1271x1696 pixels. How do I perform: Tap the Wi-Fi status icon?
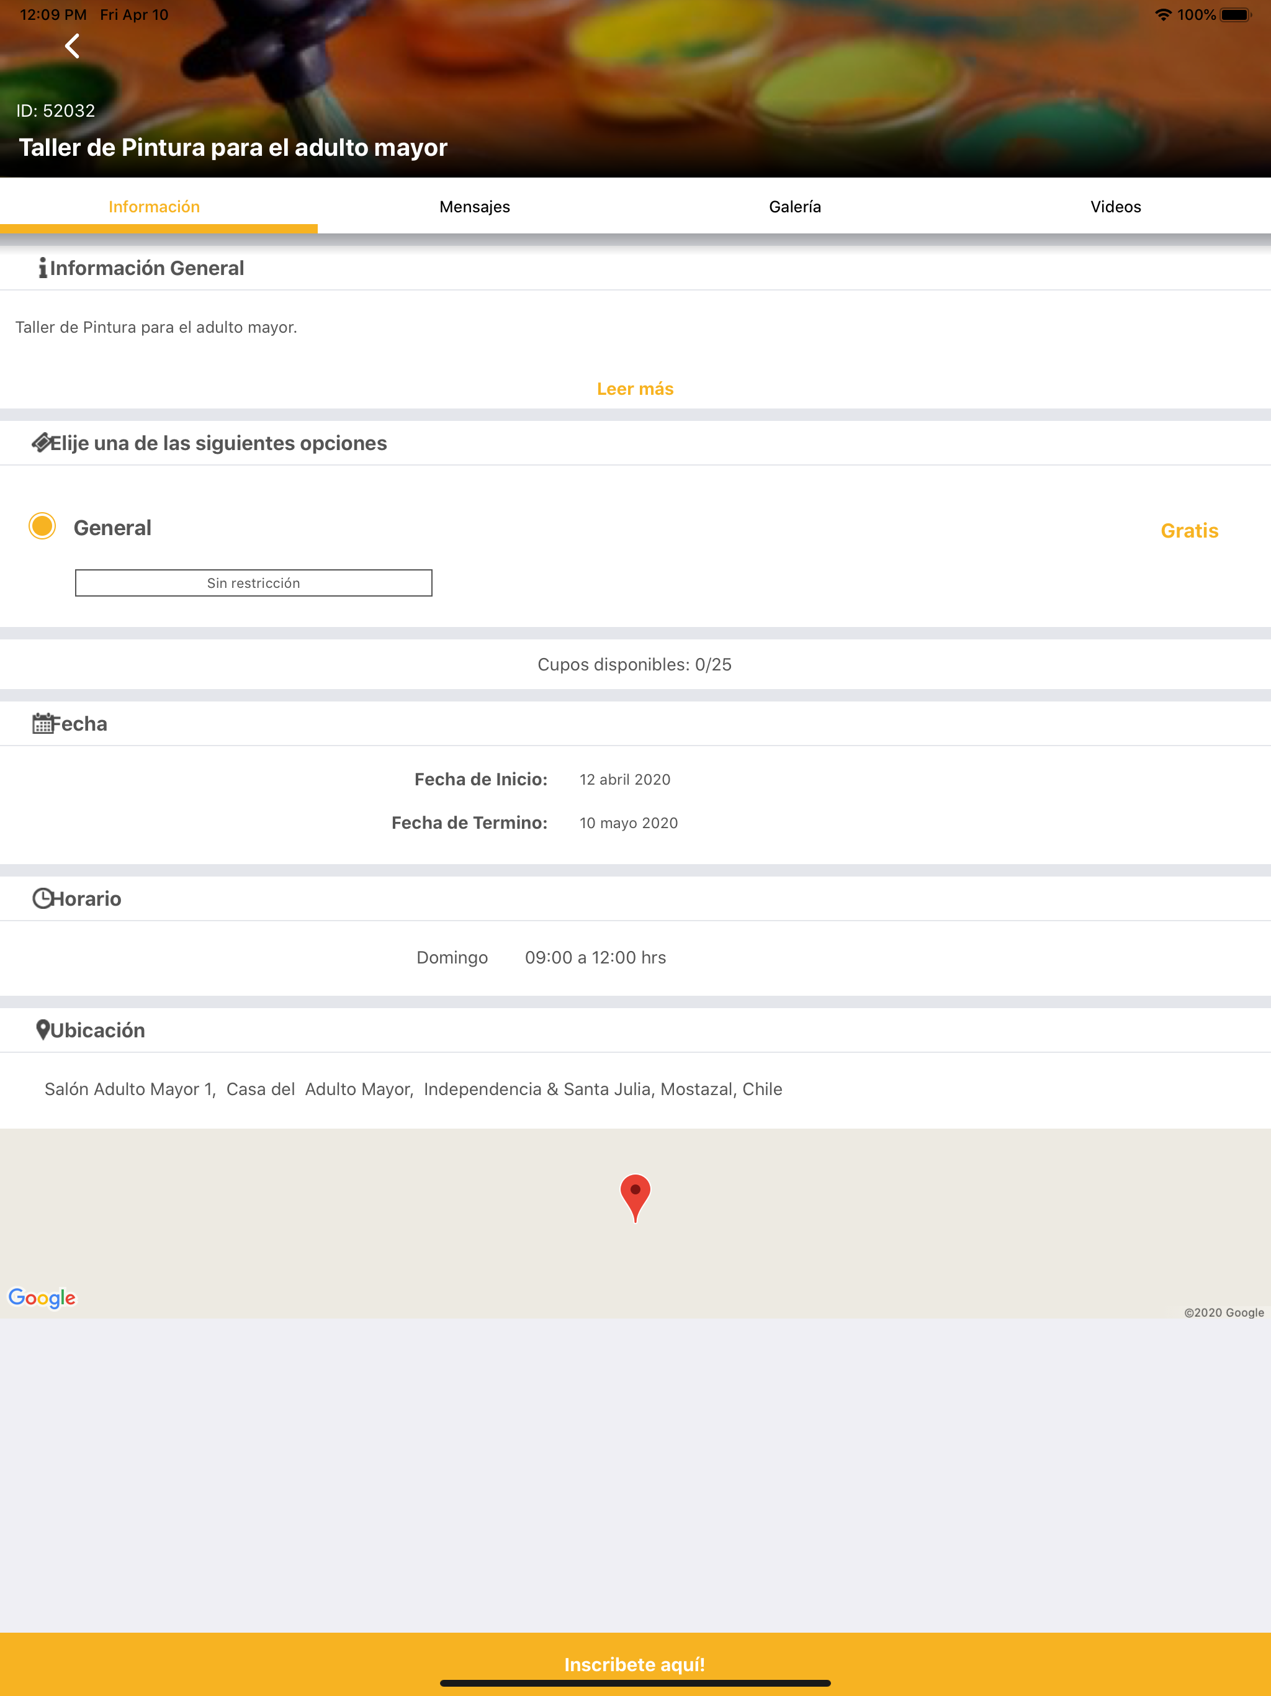1163,14
